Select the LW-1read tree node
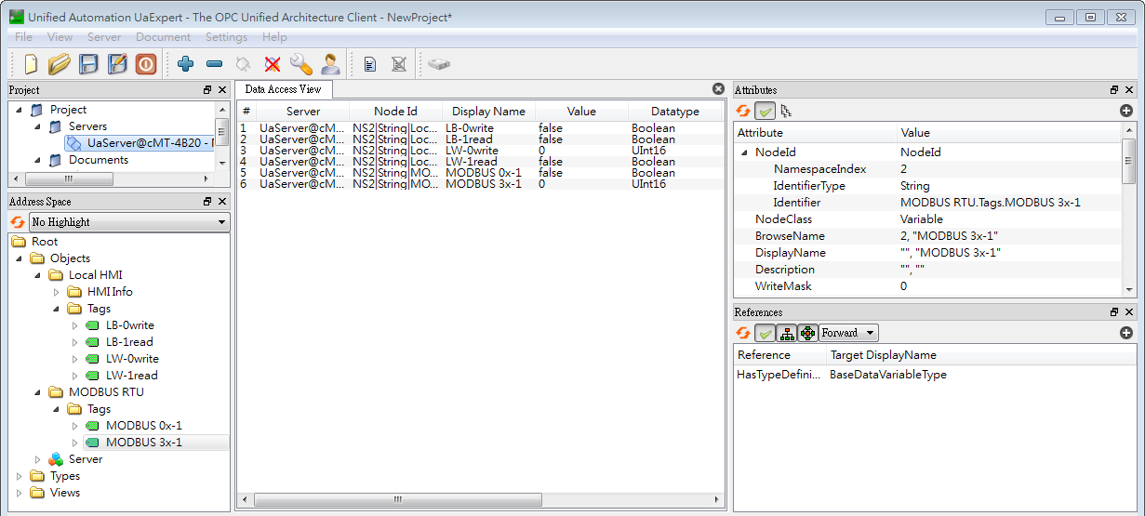This screenshot has height=516, width=1145. 131,376
